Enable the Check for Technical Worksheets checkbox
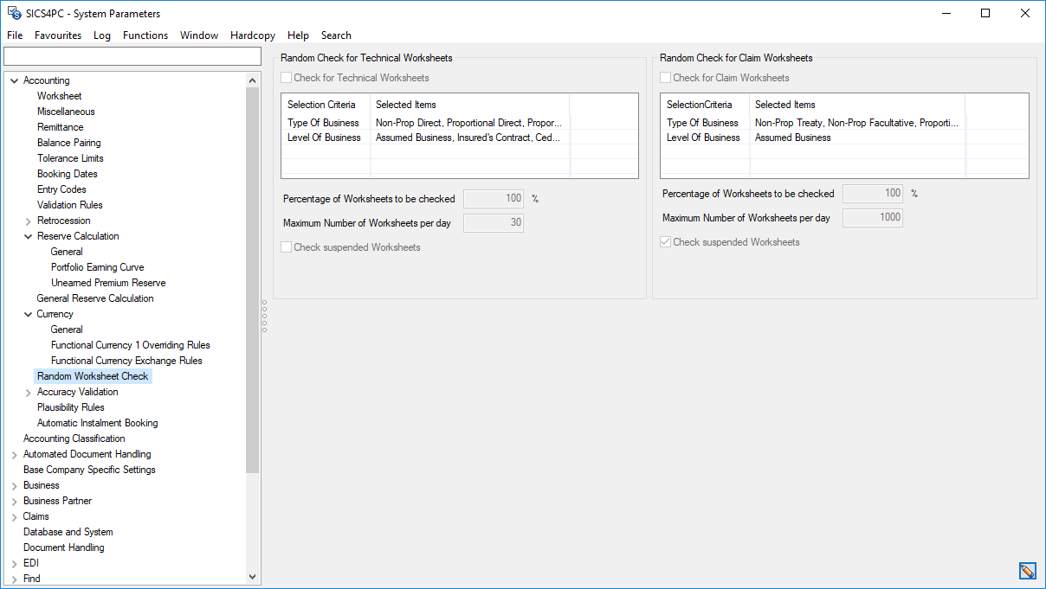Image resolution: width=1046 pixels, height=589 pixels. coord(286,77)
